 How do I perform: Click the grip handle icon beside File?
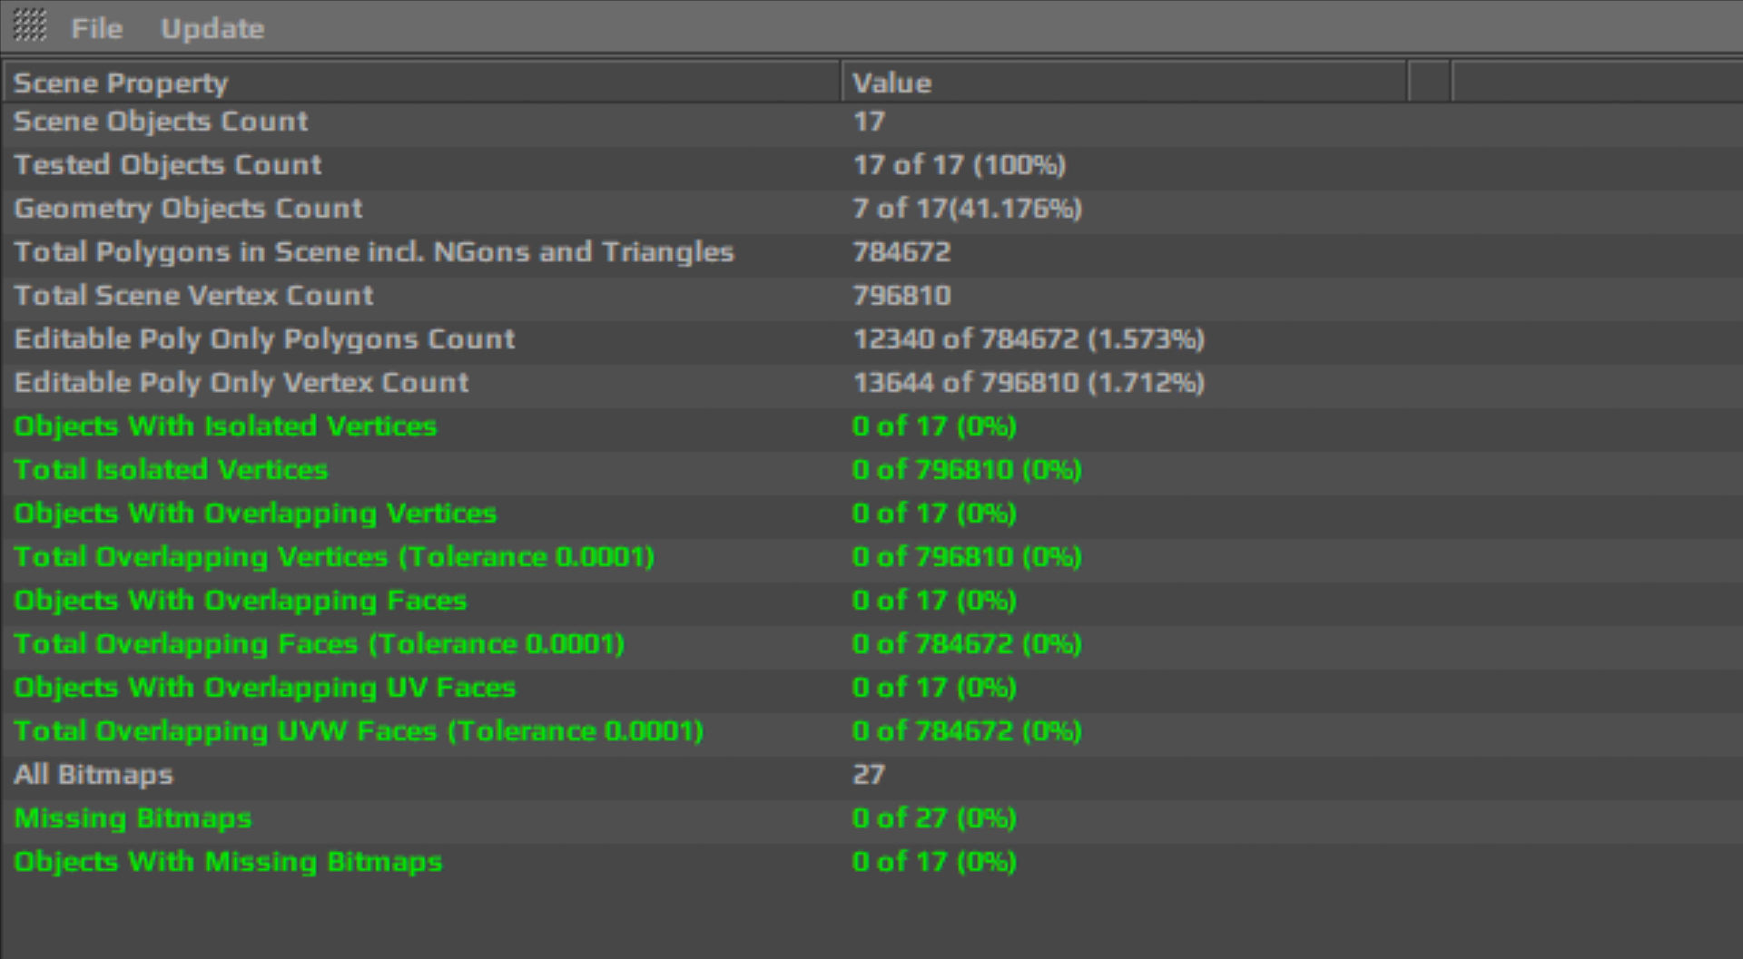pos(30,26)
